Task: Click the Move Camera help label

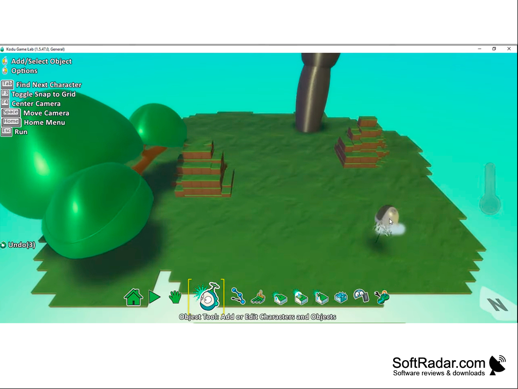Action: coord(46,113)
